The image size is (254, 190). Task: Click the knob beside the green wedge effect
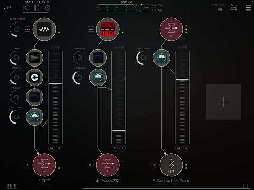[x=16, y=58]
